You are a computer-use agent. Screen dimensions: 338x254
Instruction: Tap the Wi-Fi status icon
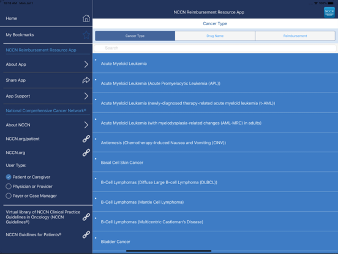pos(316,3)
